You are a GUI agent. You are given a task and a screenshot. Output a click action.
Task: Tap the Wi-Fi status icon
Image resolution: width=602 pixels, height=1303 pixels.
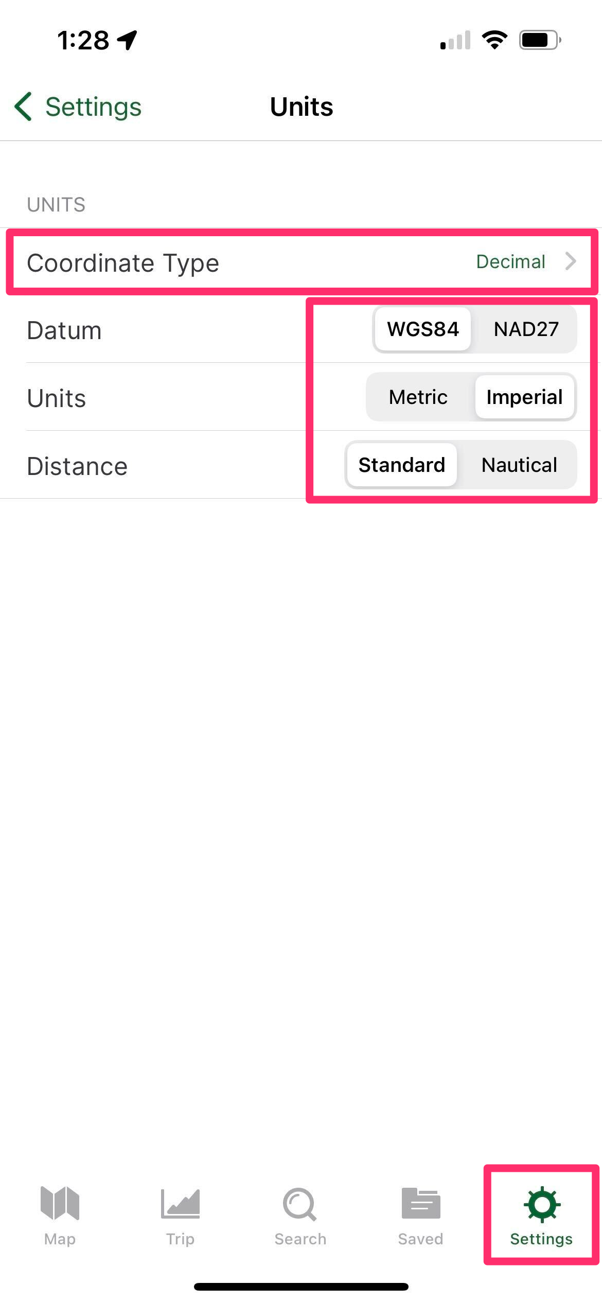pos(494,40)
